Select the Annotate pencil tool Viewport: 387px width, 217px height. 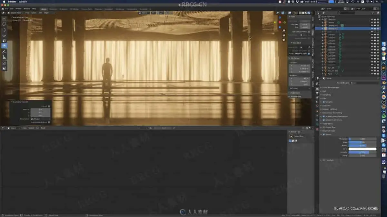(x=4, y=51)
